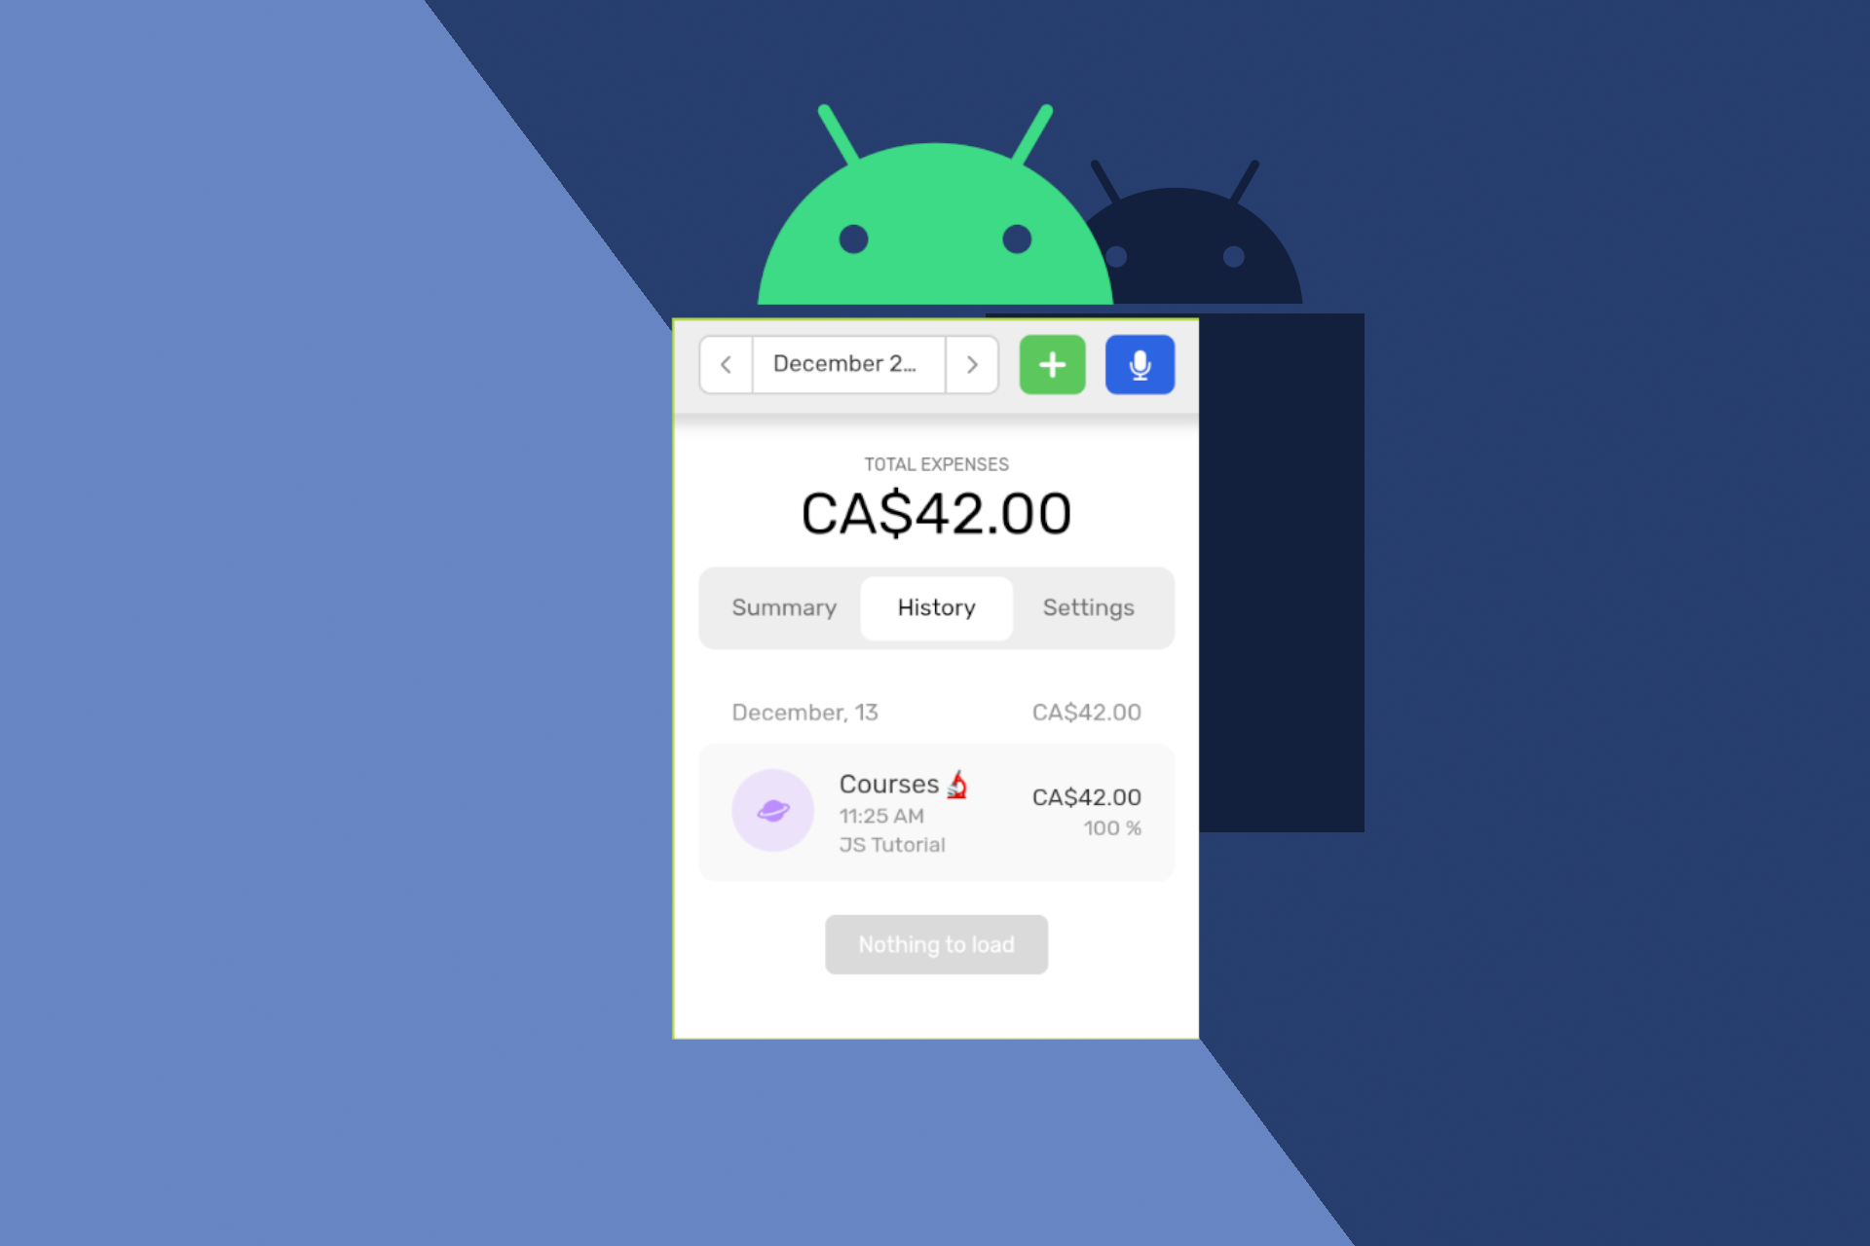Tap the green add expense button

tap(1052, 364)
